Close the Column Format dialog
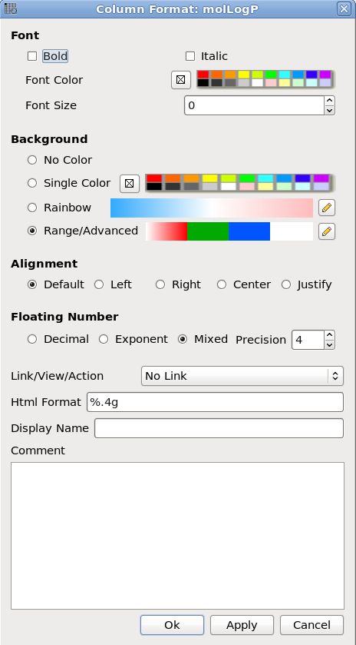Screen dimensions: 356x645 pyautogui.click(x=343, y=8)
